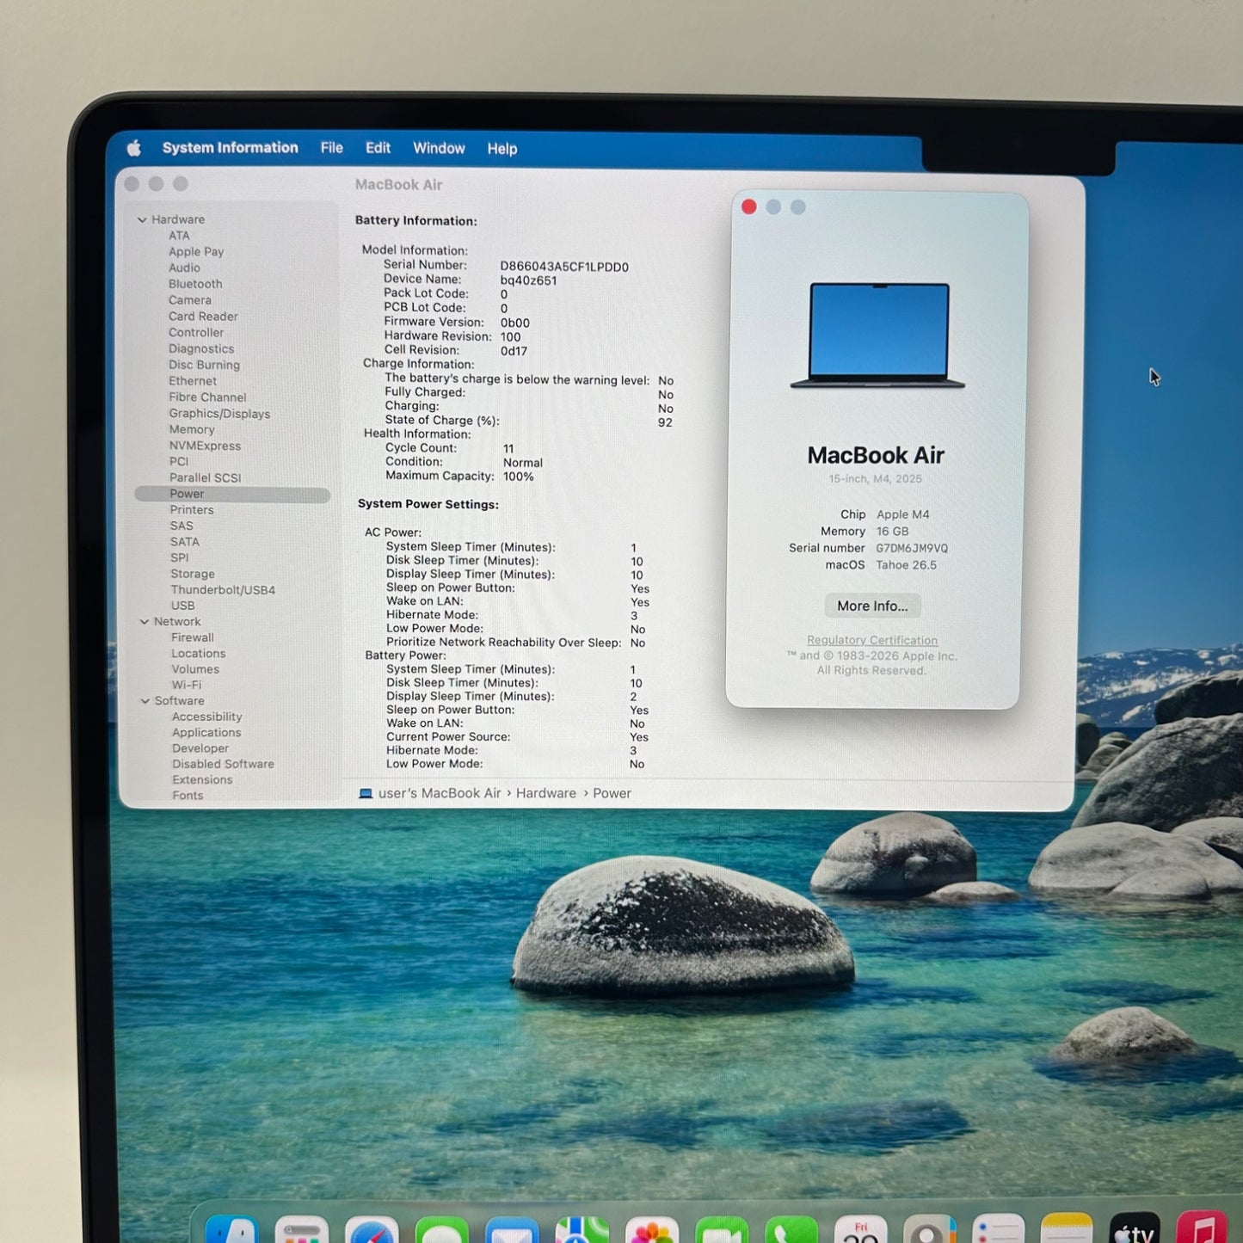The height and width of the screenshot is (1243, 1243).
Task: Launch Maps from the Dock
Action: point(582,1232)
